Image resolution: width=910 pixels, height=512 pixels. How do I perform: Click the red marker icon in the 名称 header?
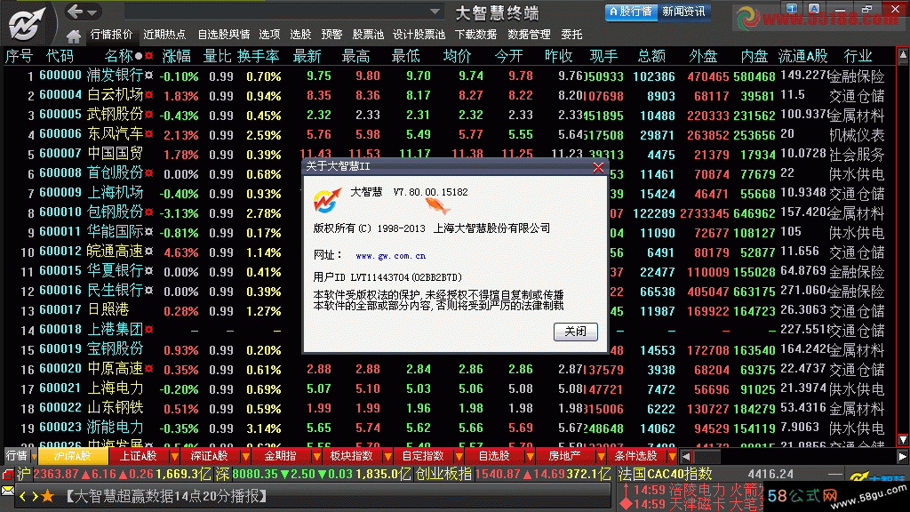pos(149,56)
